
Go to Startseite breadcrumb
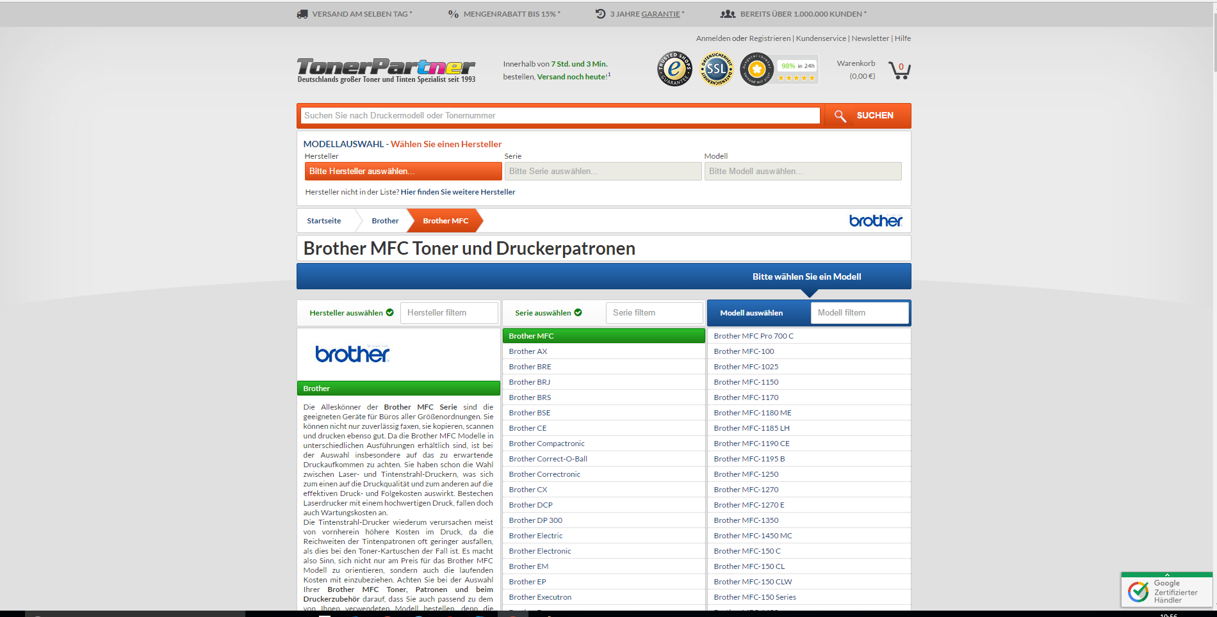tap(324, 221)
